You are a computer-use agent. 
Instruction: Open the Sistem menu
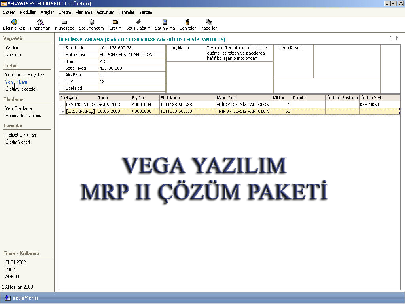point(9,12)
